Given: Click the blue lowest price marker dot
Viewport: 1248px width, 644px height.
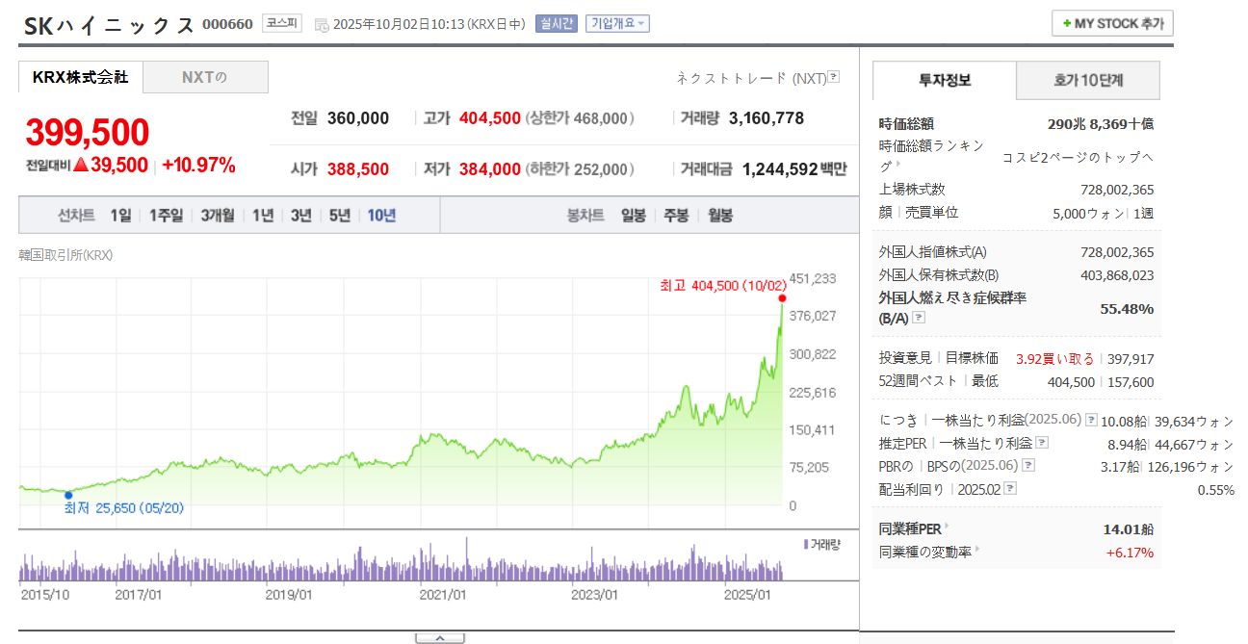Looking at the screenshot, I should (68, 495).
